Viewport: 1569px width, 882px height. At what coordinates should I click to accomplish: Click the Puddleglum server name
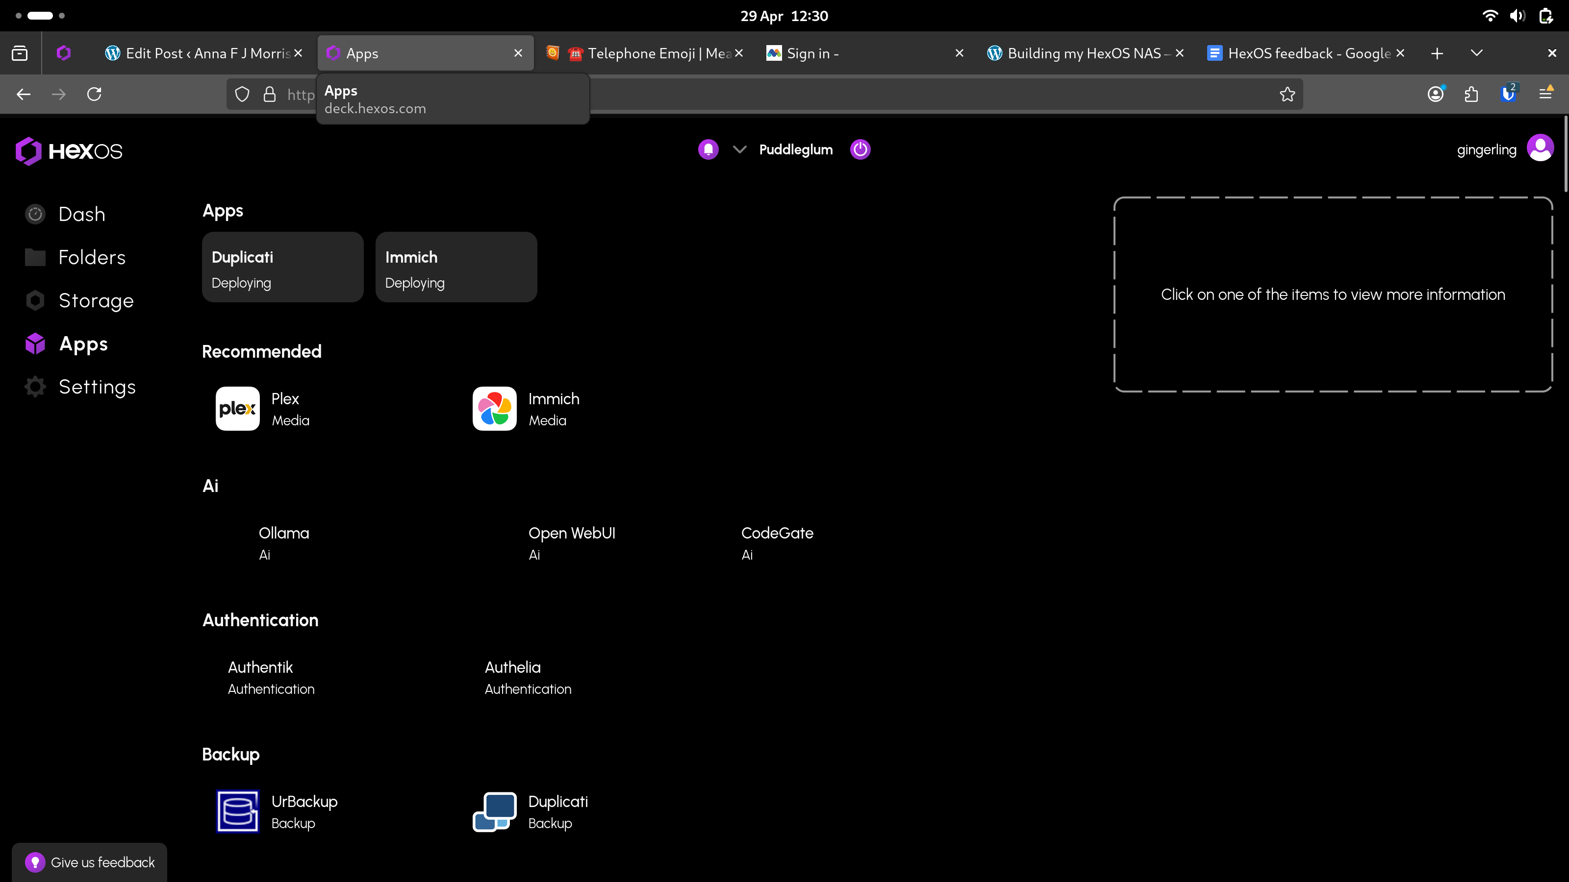[795, 149]
